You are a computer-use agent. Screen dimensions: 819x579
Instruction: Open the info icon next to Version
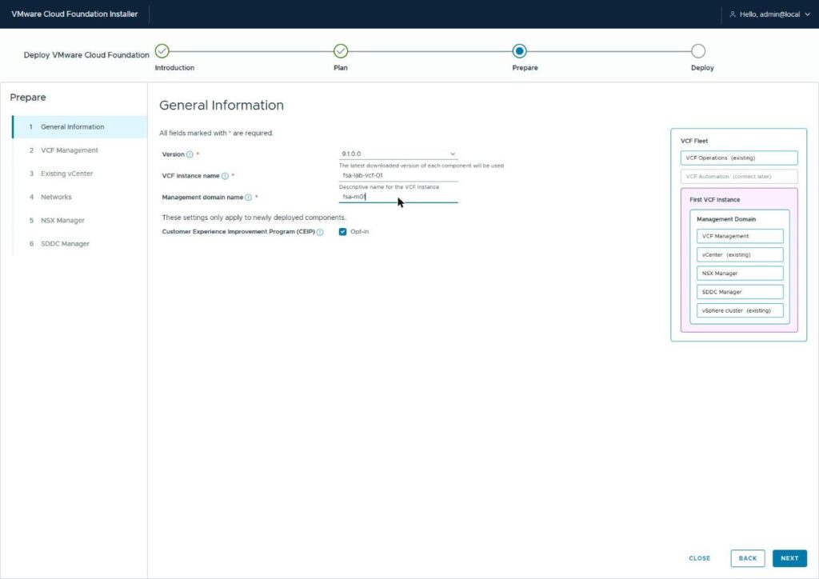190,154
